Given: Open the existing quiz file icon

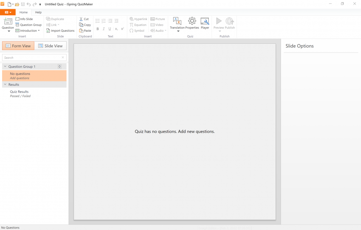Looking at the screenshot, I should 17,4.
